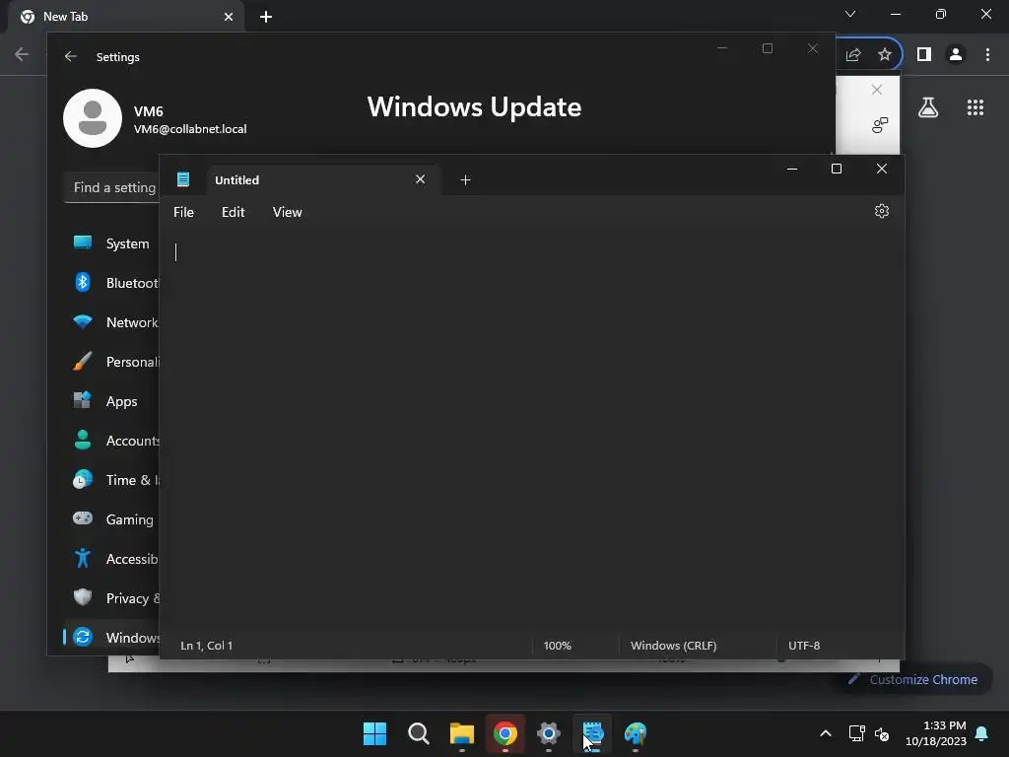Open Gaming in Settings sidebar
The image size is (1009, 757).
coord(111,518)
